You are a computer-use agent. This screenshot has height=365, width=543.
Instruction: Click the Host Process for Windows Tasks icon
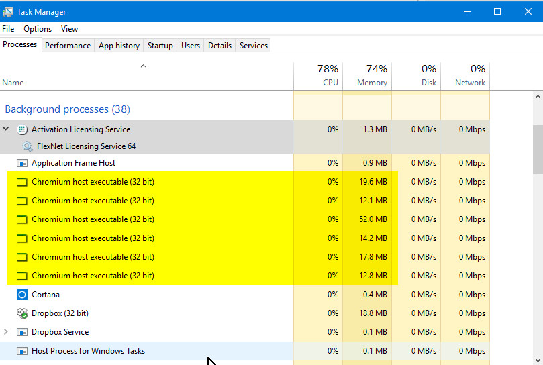22,351
